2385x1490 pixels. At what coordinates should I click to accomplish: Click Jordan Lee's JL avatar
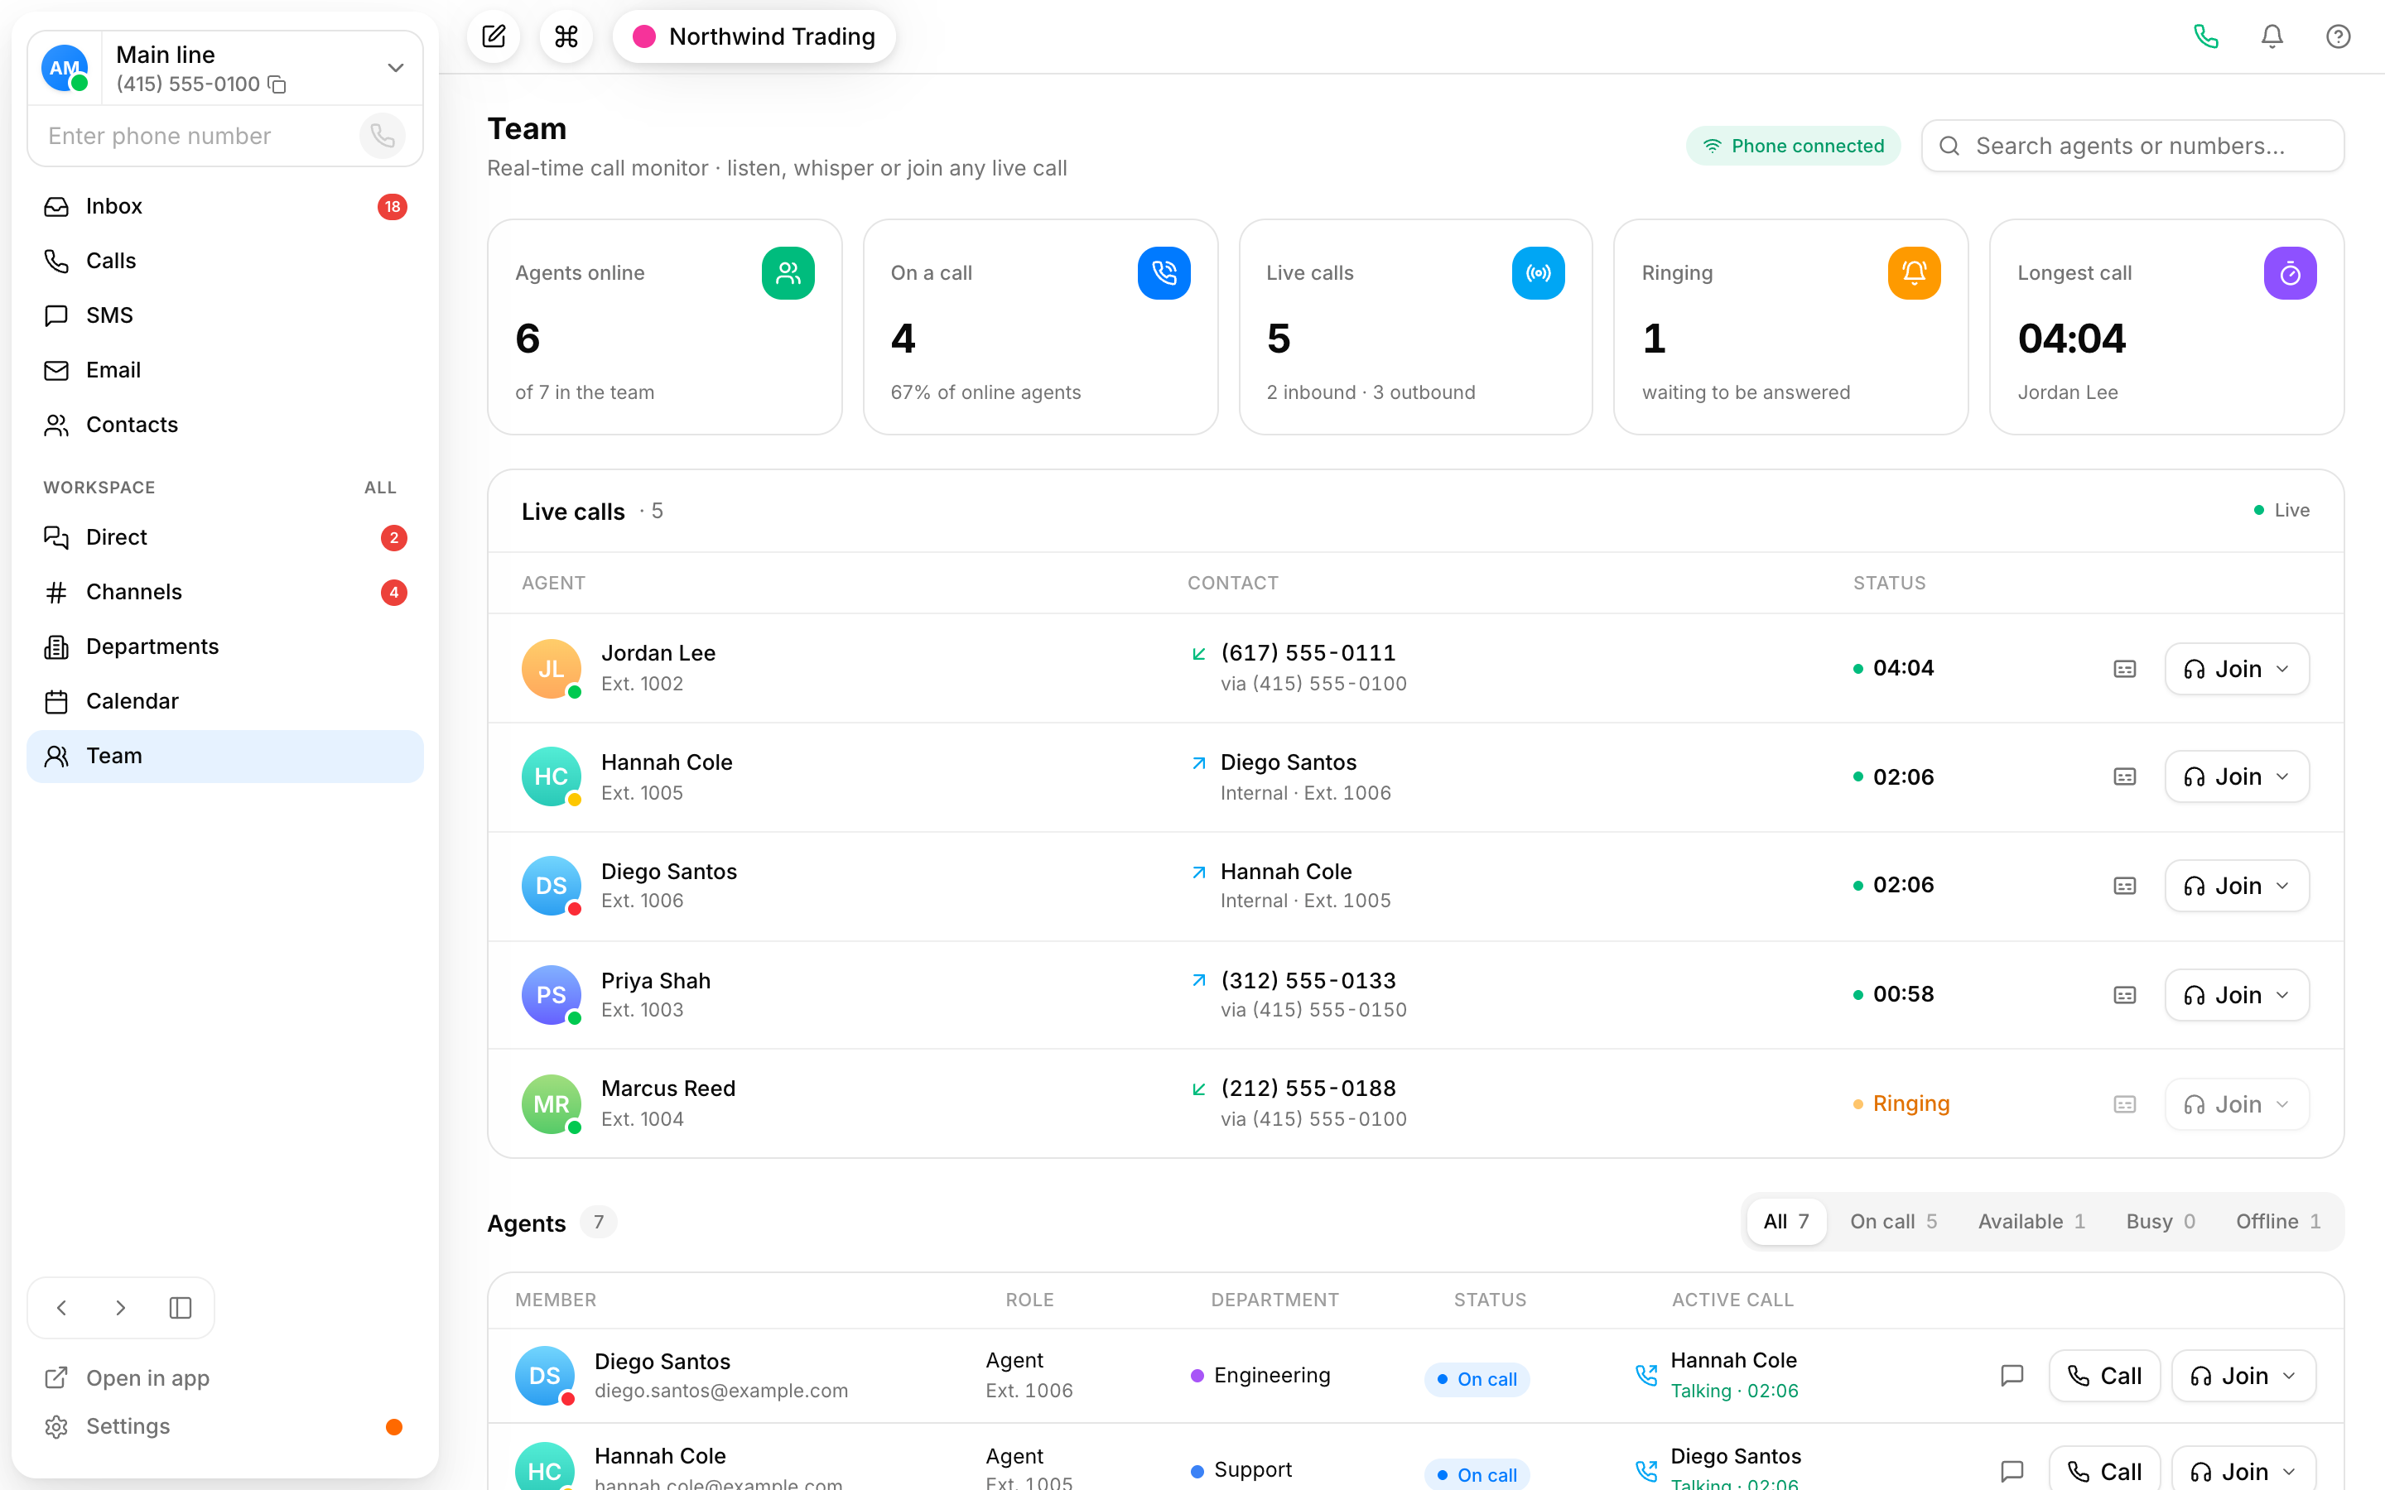point(551,669)
